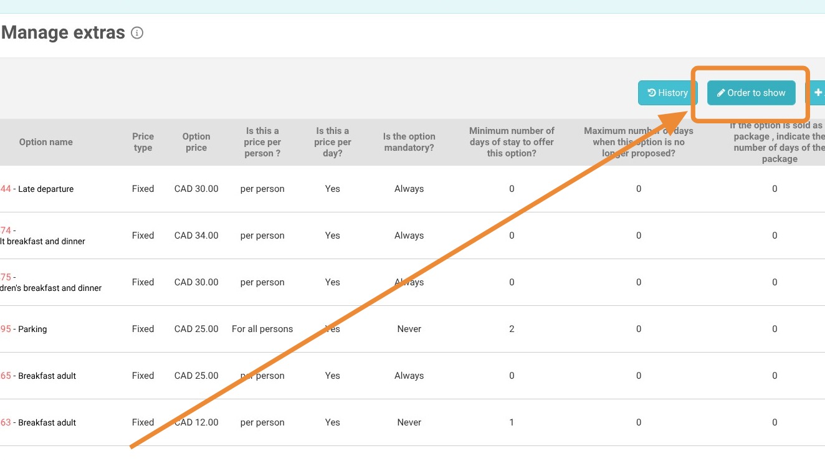Click the Option name column header
The height and width of the screenshot is (461, 825).
[x=45, y=142]
